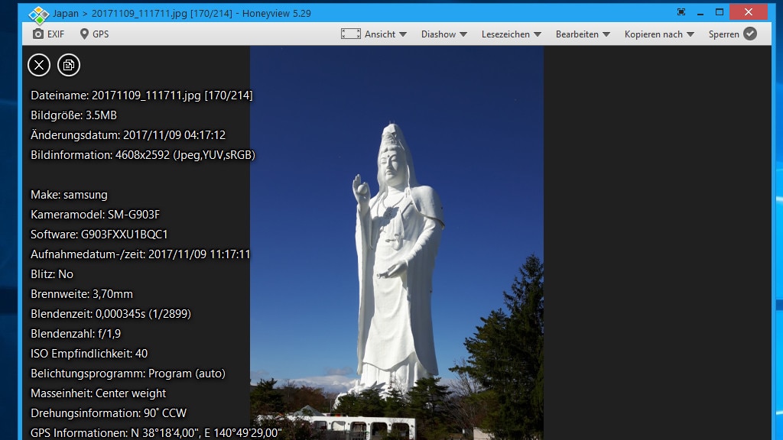The height and width of the screenshot is (440, 783).
Task: Click the EXIF text label
Action: tap(56, 34)
